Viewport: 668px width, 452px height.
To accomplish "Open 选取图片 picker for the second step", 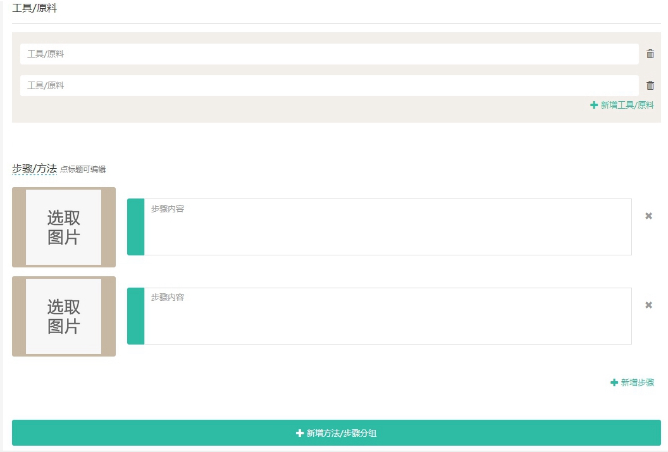I will coord(64,316).
